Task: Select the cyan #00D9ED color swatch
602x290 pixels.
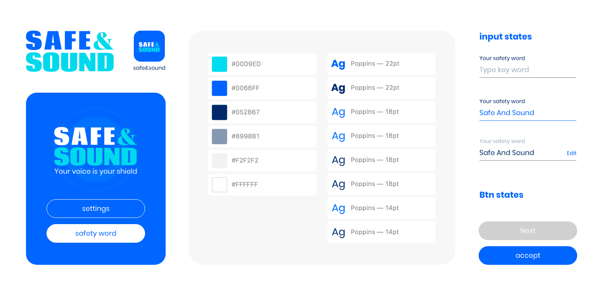Action: click(220, 64)
